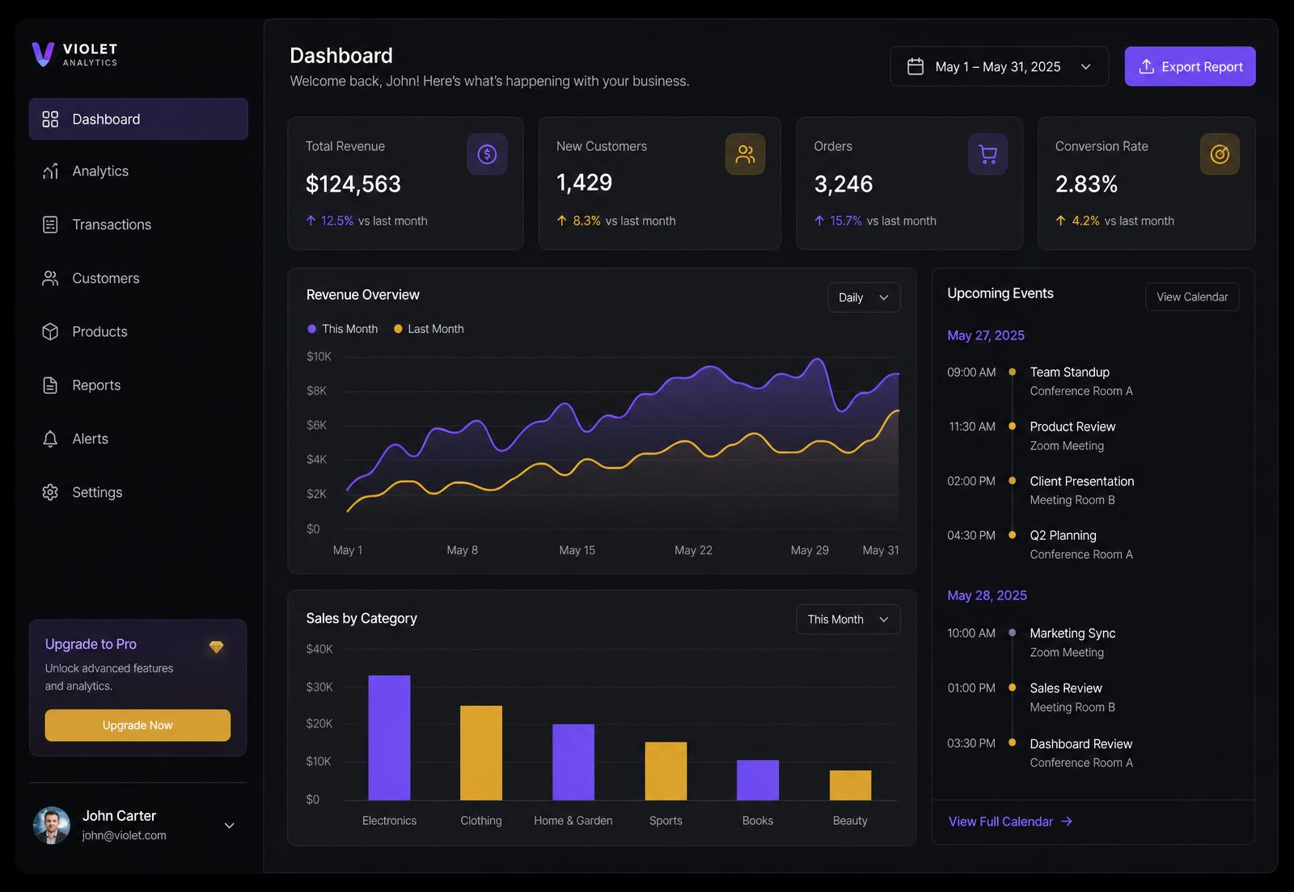Screen dimensions: 1294x892
Task: Click the Export Report button
Action: pos(1190,66)
